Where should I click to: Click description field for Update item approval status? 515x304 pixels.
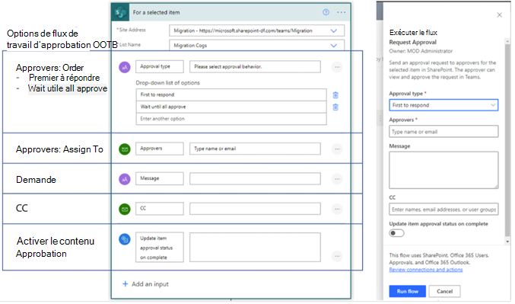[x=255, y=248]
